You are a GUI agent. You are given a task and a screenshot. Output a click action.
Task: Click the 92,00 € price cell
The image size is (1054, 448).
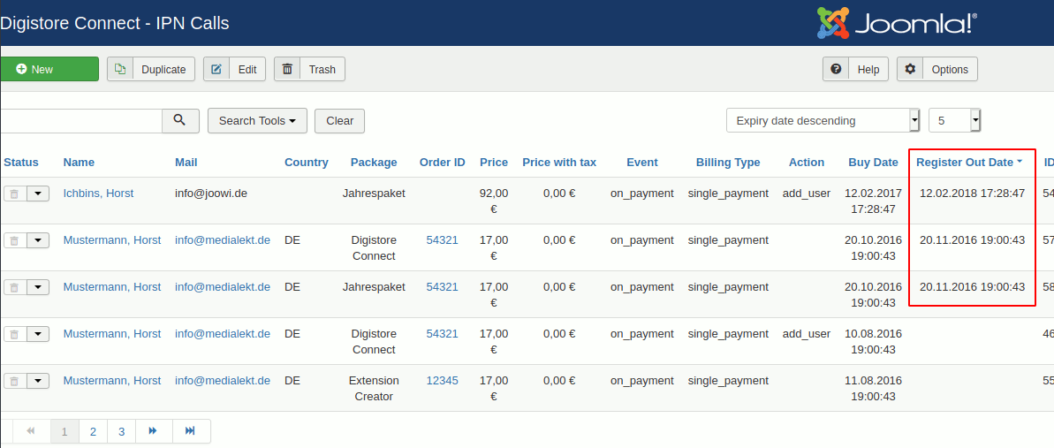494,201
